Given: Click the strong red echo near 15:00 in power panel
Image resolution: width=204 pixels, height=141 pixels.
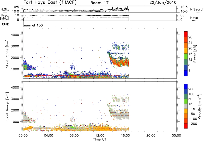Looking at the screenshot, I should [x=119, y=63].
